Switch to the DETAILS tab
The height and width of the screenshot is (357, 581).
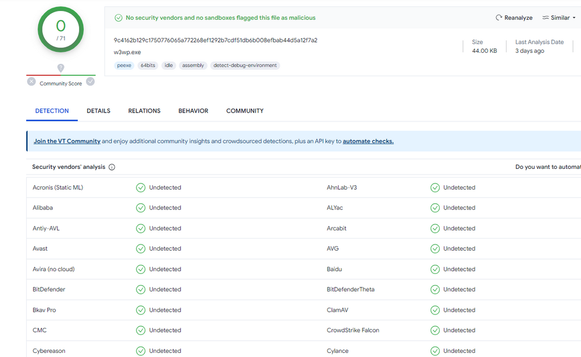point(98,111)
